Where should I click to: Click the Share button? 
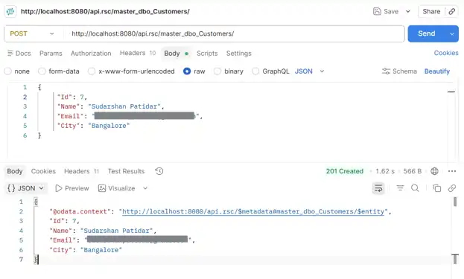[x=431, y=11]
